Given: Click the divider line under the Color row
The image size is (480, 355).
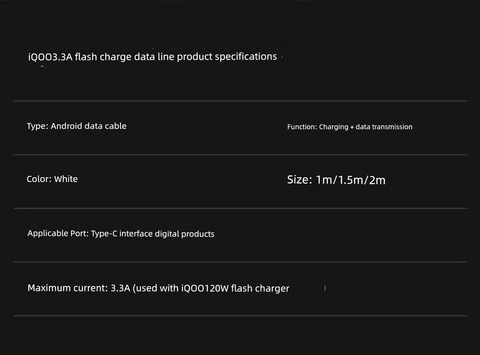Looking at the screenshot, I should 240,208.
